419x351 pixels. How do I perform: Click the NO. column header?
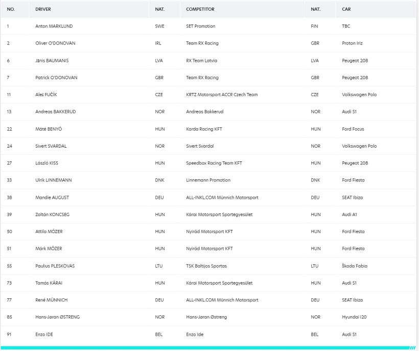pyautogui.click(x=11, y=9)
